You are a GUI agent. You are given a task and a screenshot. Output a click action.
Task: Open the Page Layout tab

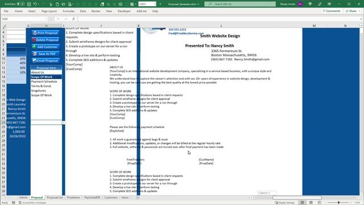click(x=49, y=11)
